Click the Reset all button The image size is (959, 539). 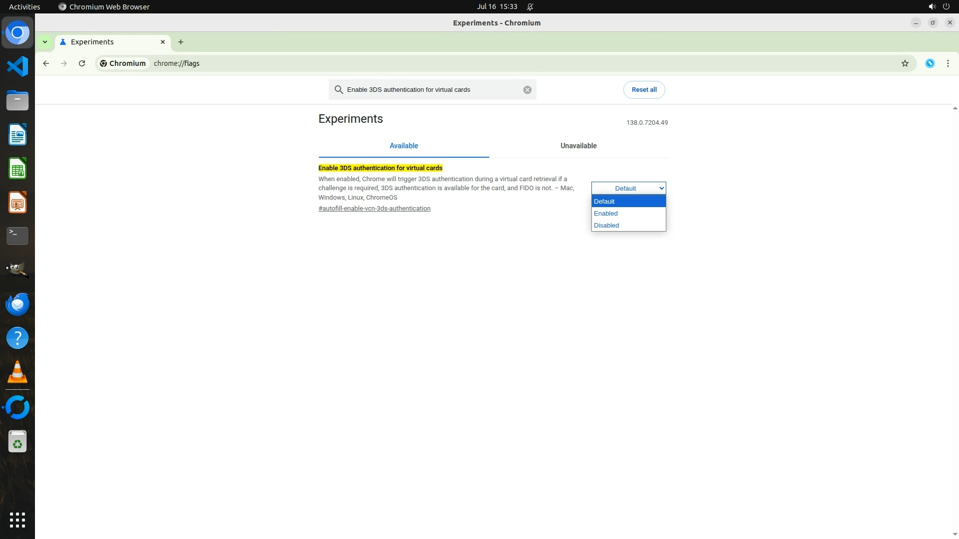click(644, 90)
